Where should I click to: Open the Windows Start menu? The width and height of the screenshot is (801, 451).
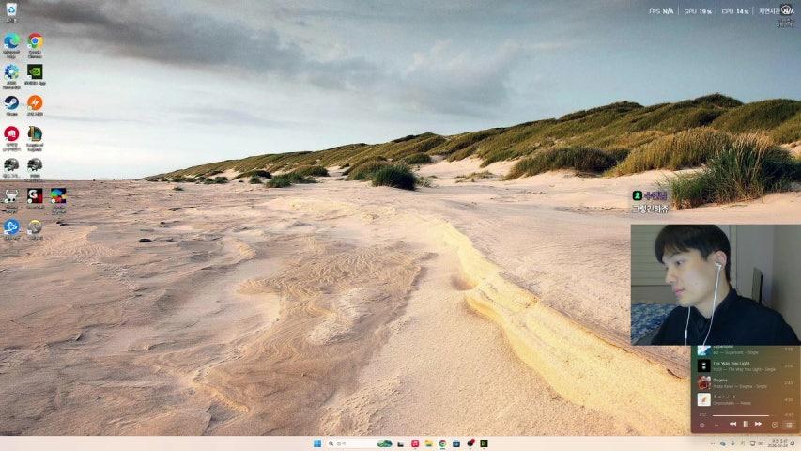point(317,443)
